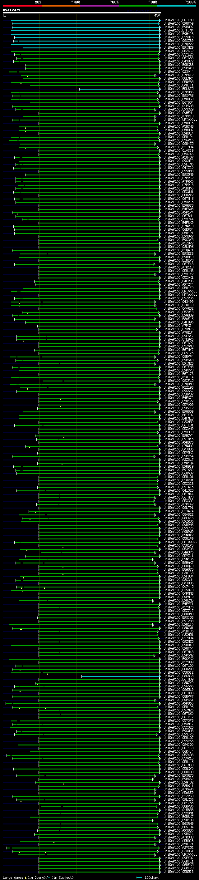Click the cyan ~100% identity legend segment

coord(177,6)
